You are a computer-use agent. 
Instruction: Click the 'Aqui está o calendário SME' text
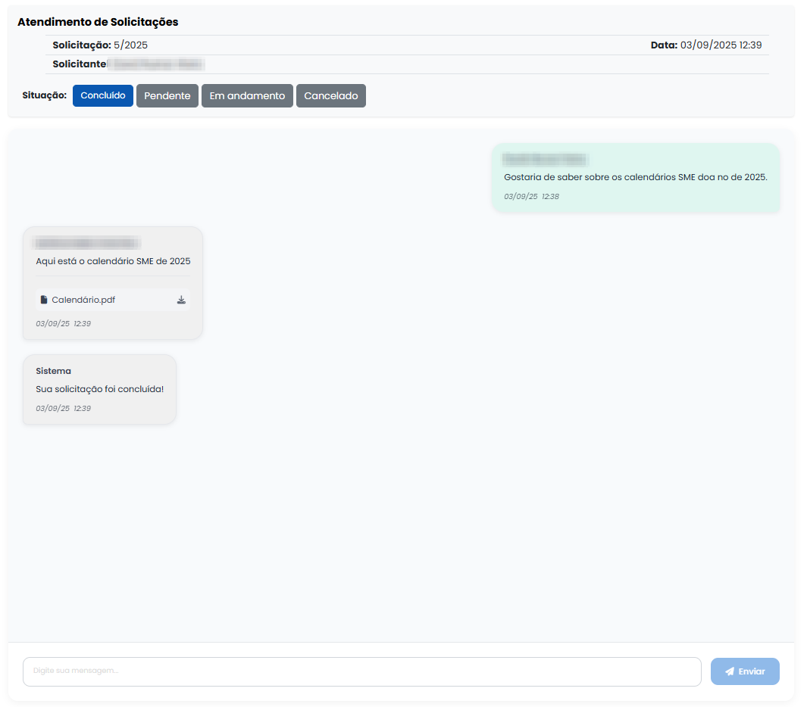113,261
